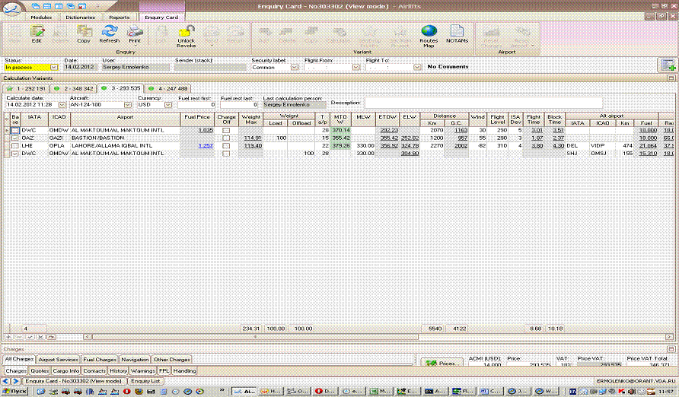Open the Status dropdown showing In process
This screenshot has width=679, height=397.
pyautogui.click(x=54, y=67)
